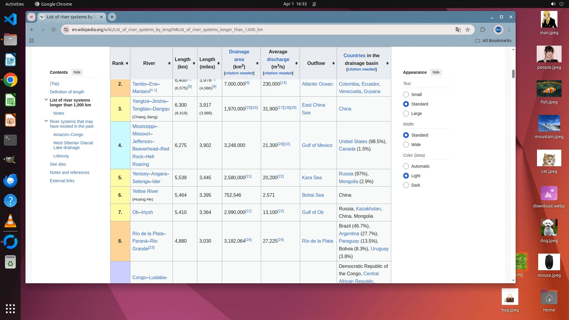
Task: Open the tab groups grid icon
Action: (31, 41)
